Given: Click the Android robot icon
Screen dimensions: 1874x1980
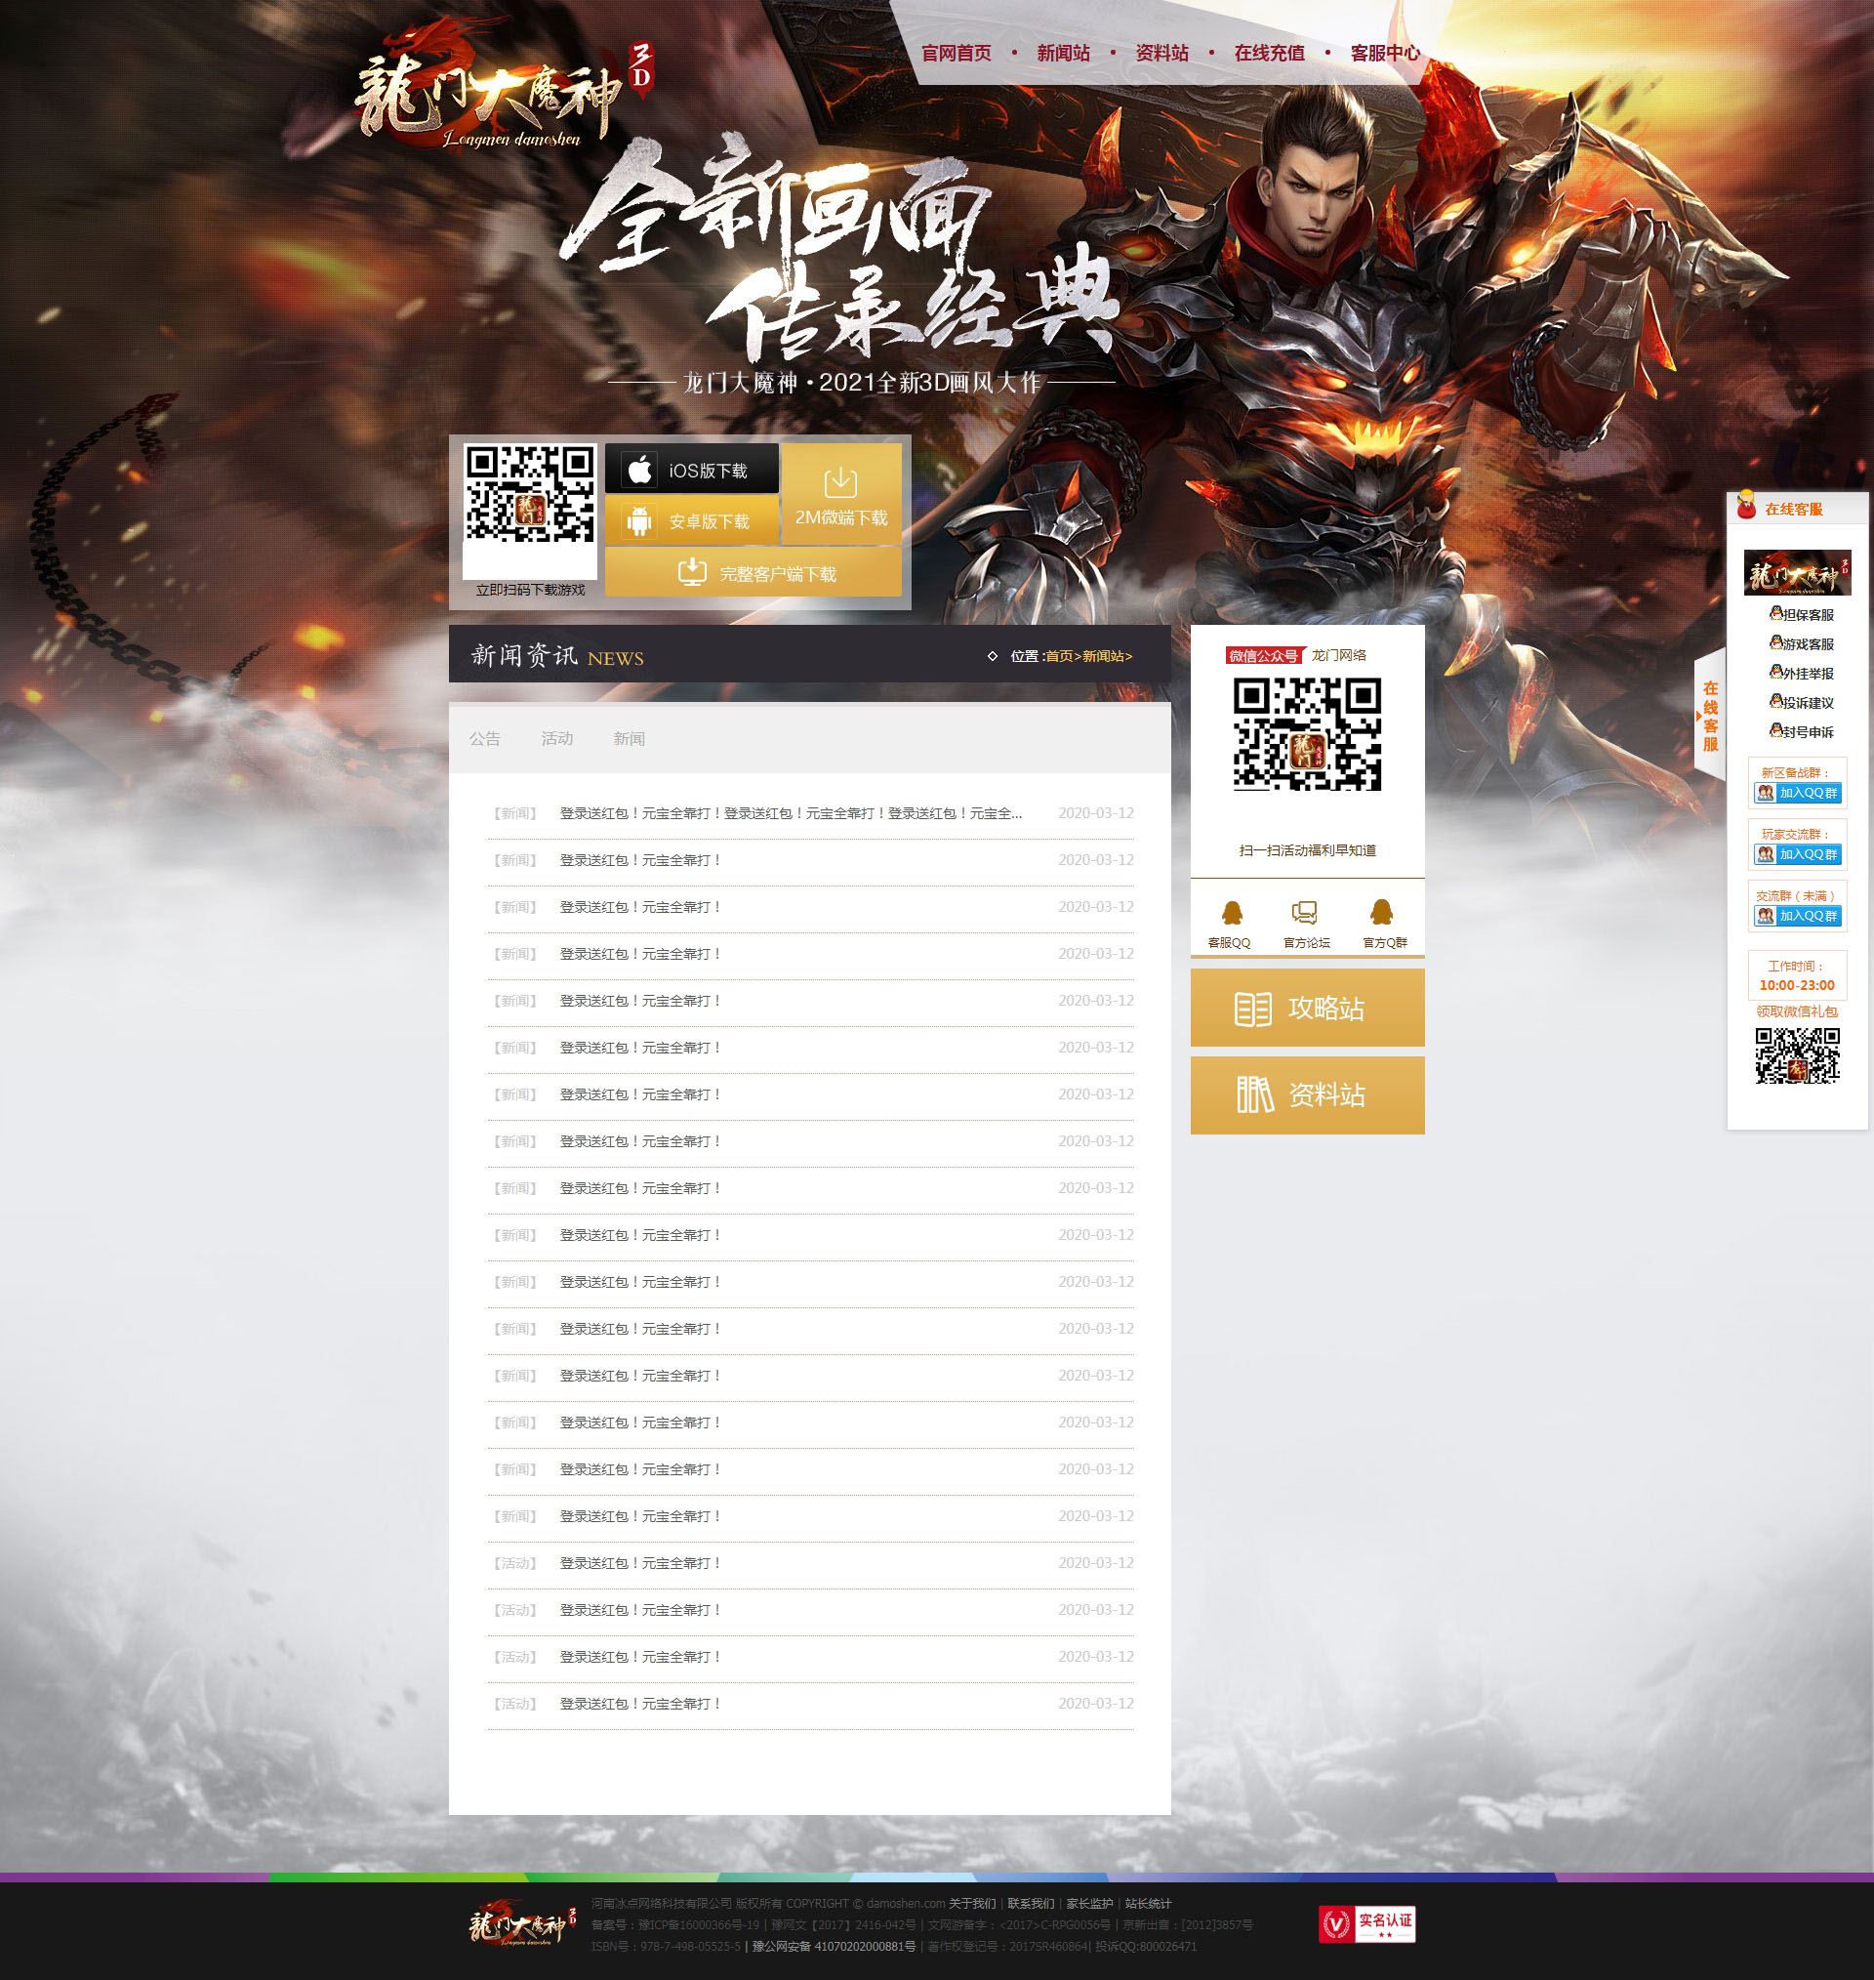Looking at the screenshot, I should pos(639,520).
